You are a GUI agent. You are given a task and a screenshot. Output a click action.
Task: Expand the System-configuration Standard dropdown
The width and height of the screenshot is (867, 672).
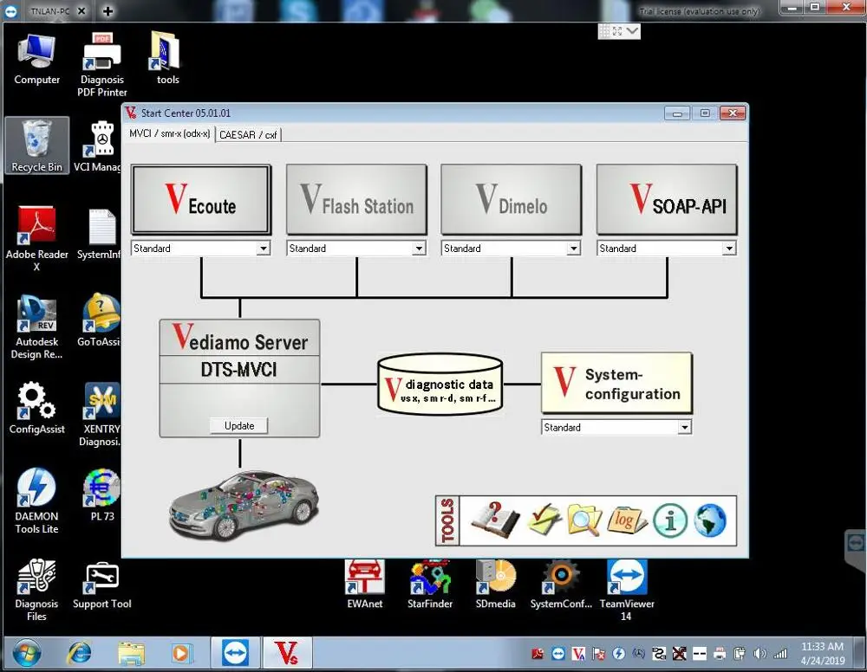(685, 428)
